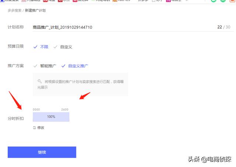The image size is (236, 167).
Task: Choose the 智能推广 promotion scheme
Action: [45, 66]
